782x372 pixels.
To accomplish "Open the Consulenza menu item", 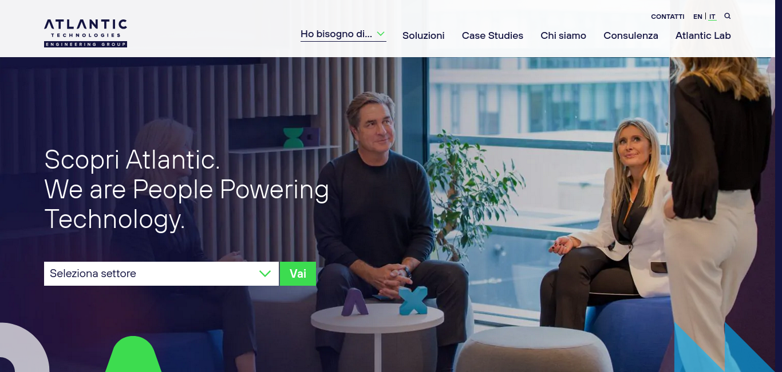I will [x=631, y=35].
